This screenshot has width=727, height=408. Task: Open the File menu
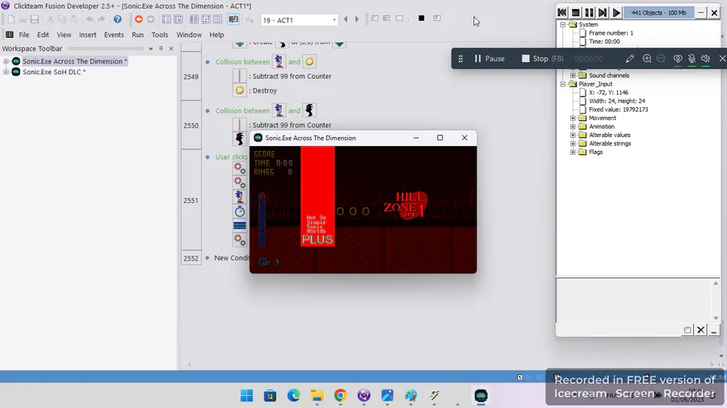pos(24,35)
